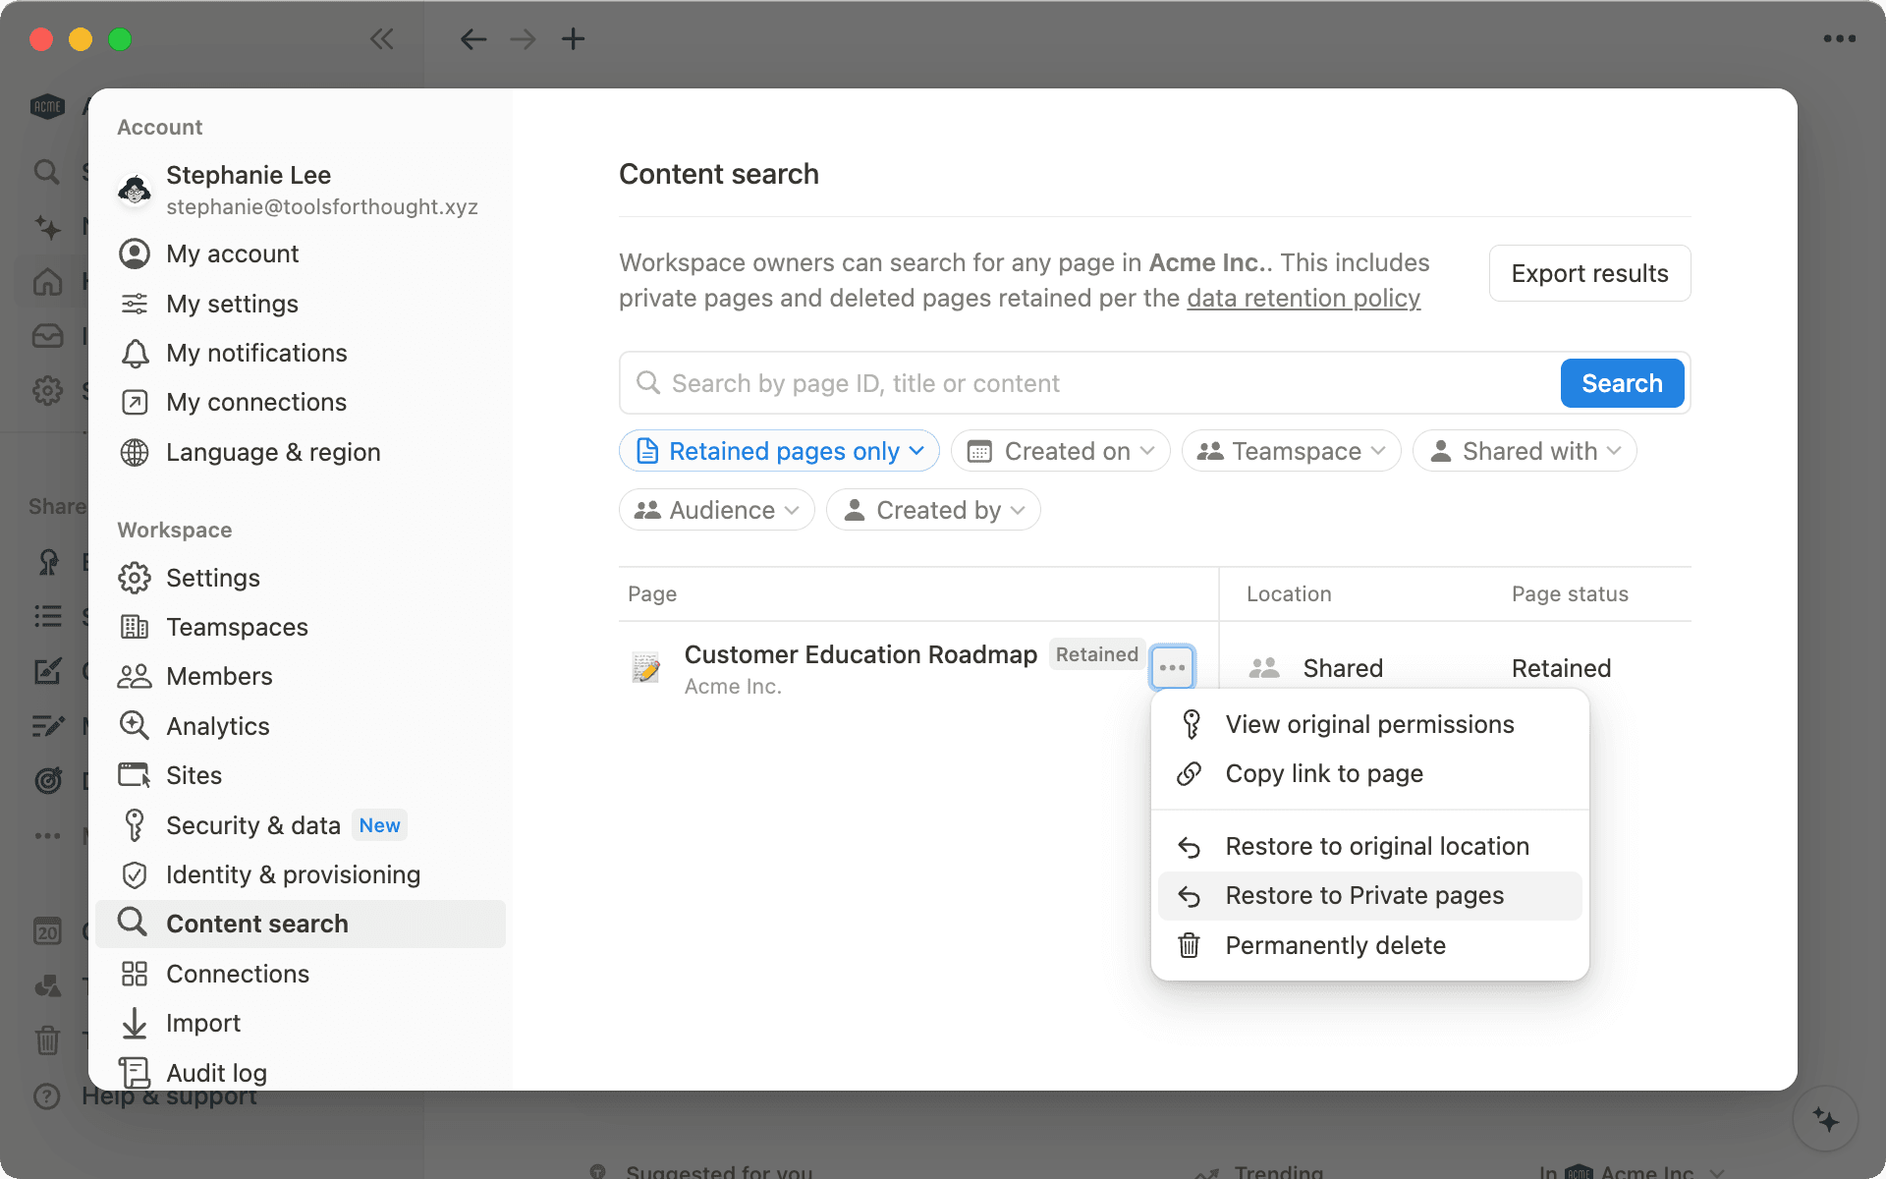Select Restore to Private pages
1886x1179 pixels.
pos(1363,895)
